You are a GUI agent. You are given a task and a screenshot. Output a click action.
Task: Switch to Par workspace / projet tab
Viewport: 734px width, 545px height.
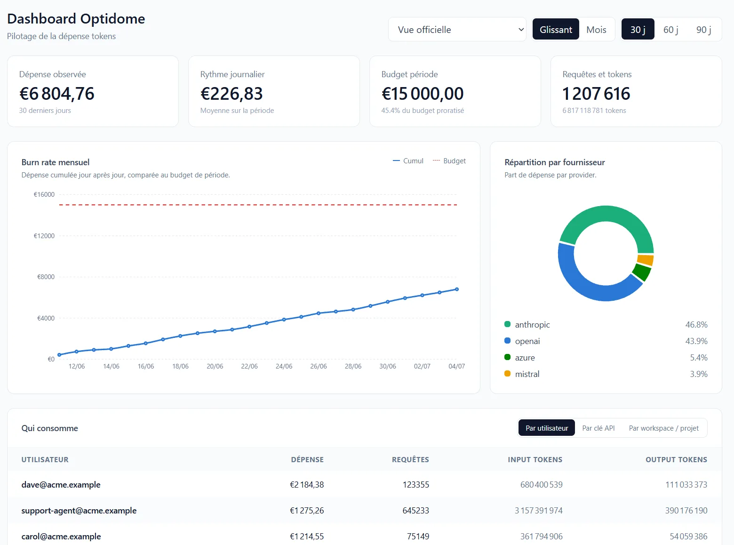(663, 428)
